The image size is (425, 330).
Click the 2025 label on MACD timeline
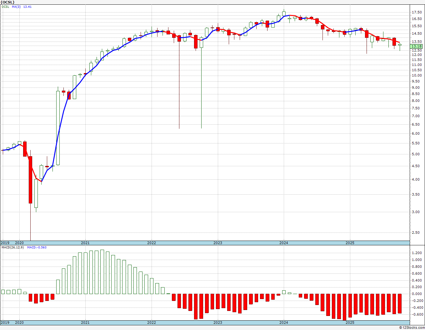[350, 322]
